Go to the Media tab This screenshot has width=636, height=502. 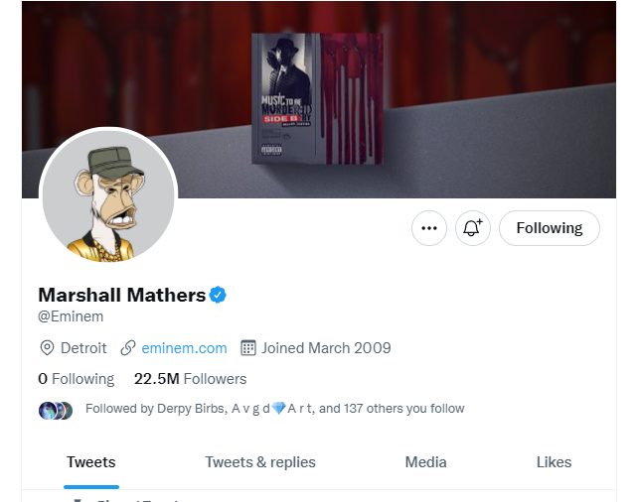[x=425, y=462]
